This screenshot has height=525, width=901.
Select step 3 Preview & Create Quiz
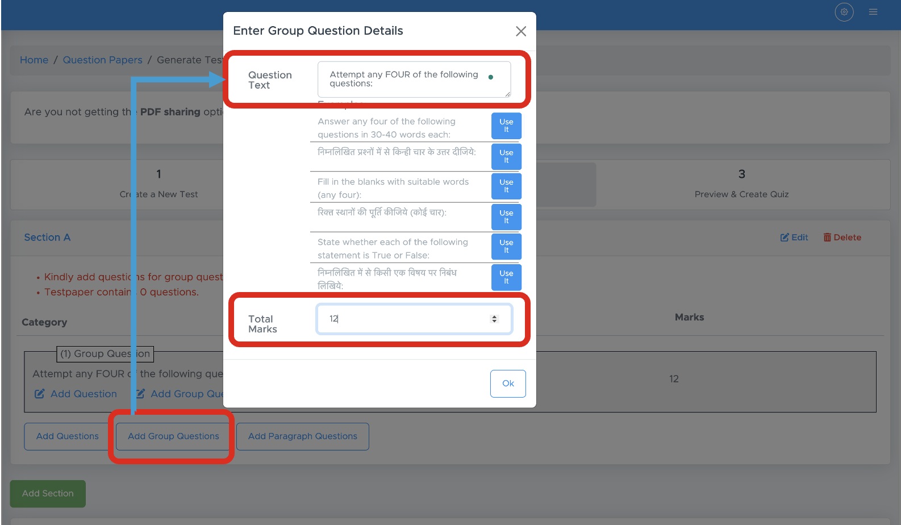pyautogui.click(x=741, y=184)
